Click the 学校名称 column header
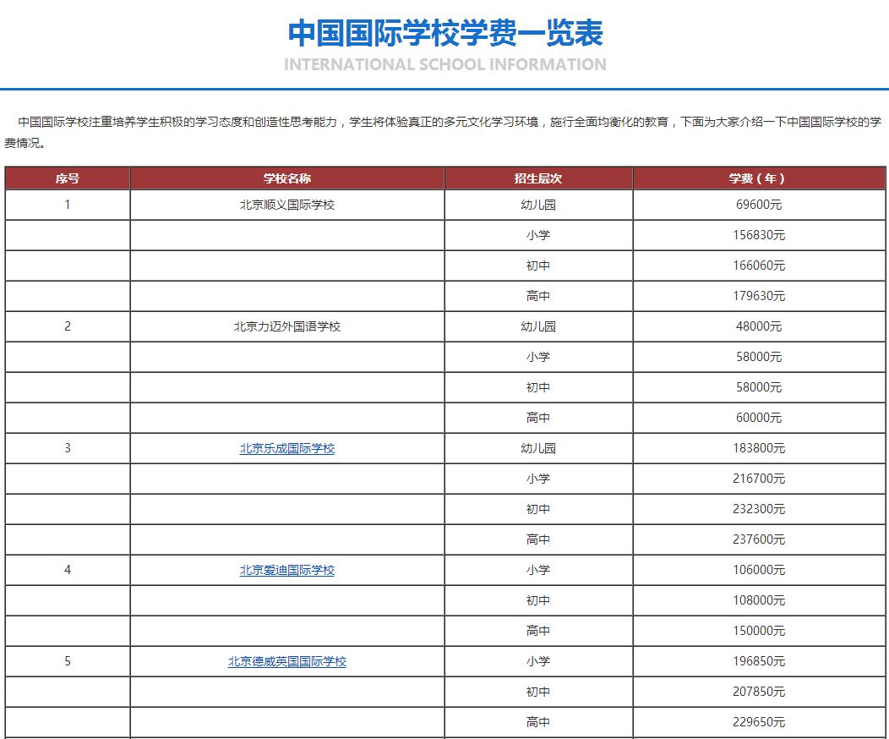The height and width of the screenshot is (739, 889). pos(286,178)
